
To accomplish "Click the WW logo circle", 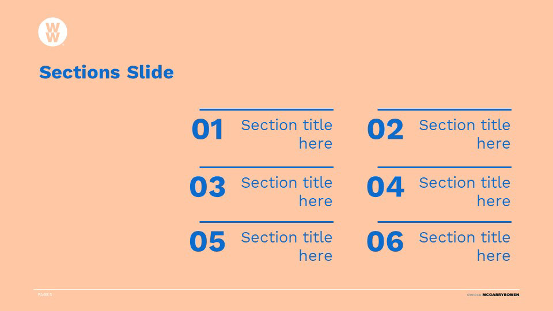I will coord(52,31).
